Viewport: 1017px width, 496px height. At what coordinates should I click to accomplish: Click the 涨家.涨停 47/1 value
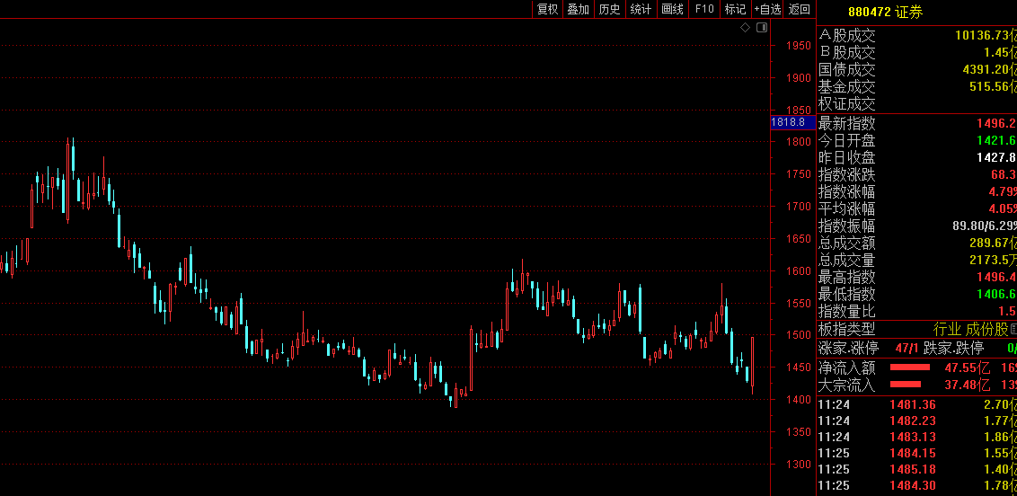pyautogui.click(x=906, y=349)
